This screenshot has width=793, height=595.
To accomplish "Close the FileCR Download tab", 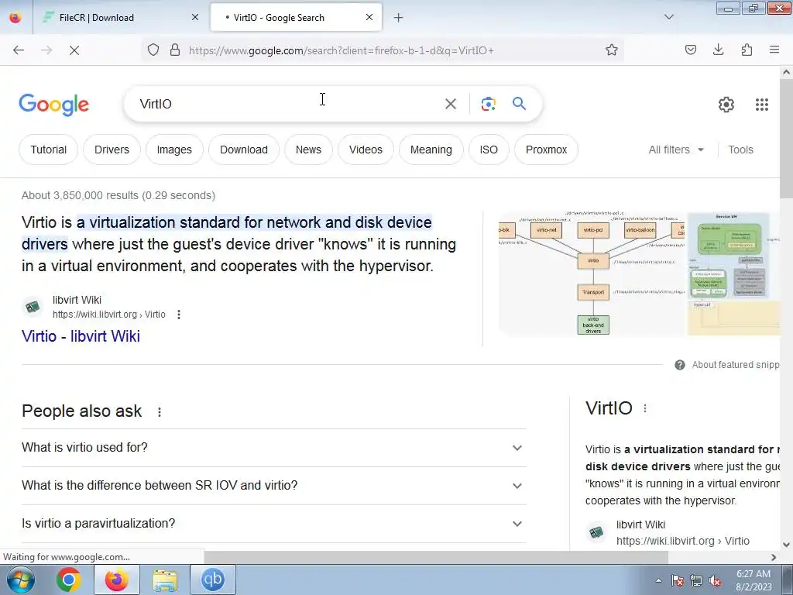I will [x=195, y=17].
